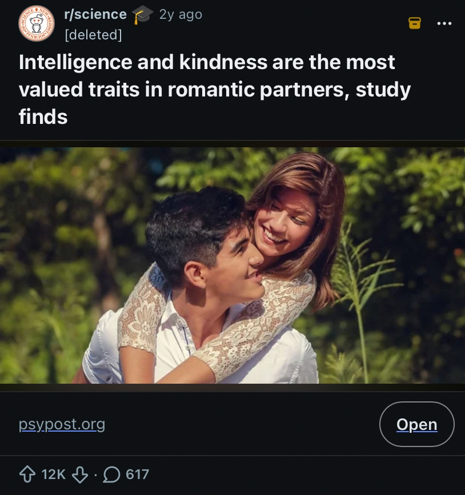Upvote the post with the up arrow
465x495 pixels.
[x=28, y=474]
